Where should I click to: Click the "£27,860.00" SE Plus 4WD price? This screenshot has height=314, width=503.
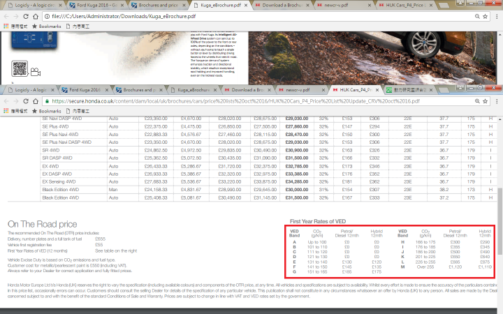[x=297, y=126]
